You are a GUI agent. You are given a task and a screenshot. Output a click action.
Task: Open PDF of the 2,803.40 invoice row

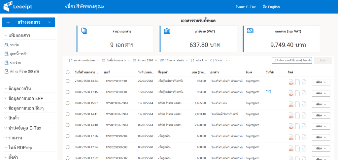coord(291,115)
